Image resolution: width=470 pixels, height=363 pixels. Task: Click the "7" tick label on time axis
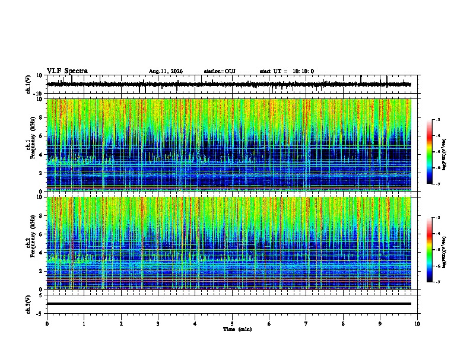[306, 324]
